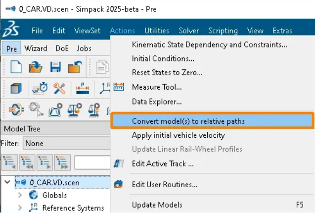Click the P dimension arrow icon
Image resolution: width=315 pixels, height=213 pixels.
[x=83, y=88]
